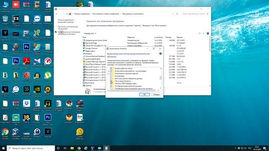This screenshot has width=269, height=151.
Task: Focus the Programs and Features search field
Action: (x=195, y=14)
